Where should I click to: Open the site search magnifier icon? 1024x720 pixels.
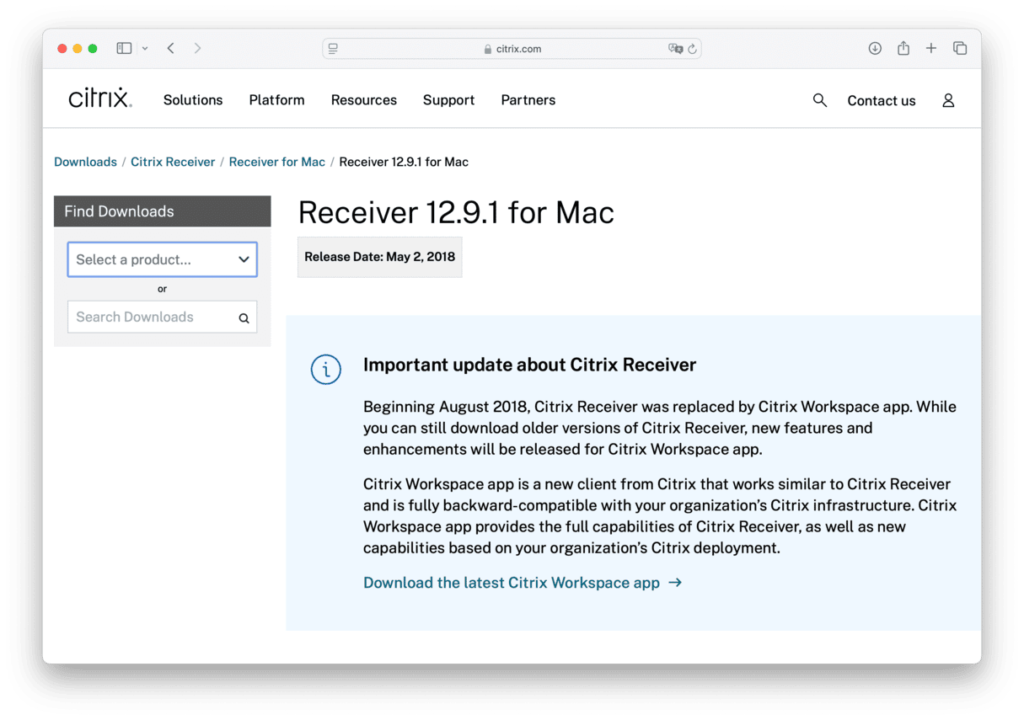819,100
